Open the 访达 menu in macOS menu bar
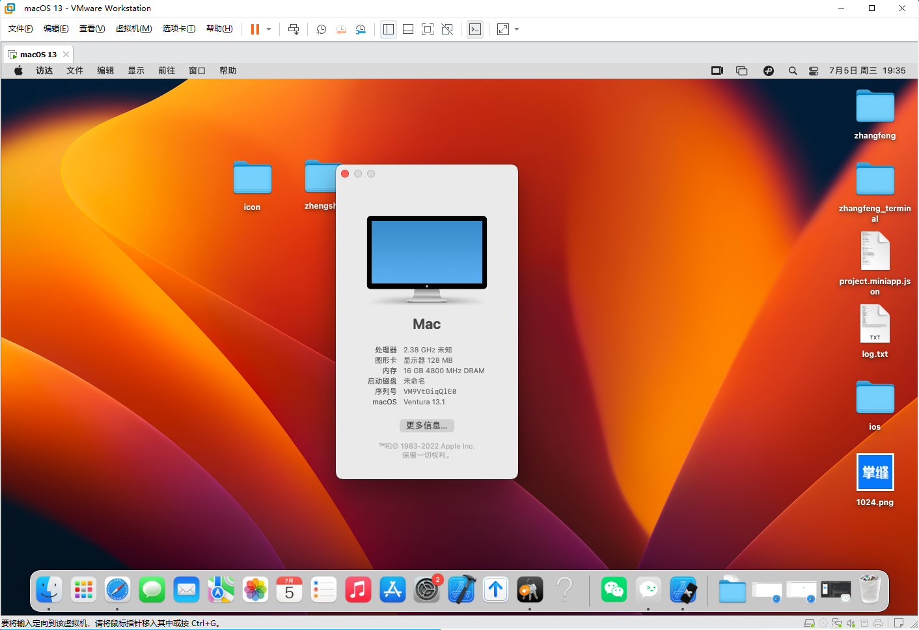This screenshot has height=630, width=919. (44, 71)
